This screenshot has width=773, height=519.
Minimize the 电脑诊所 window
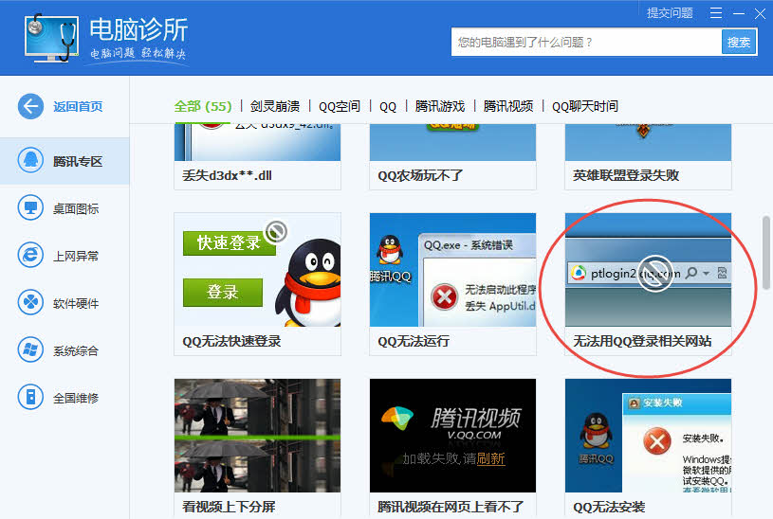(x=739, y=13)
